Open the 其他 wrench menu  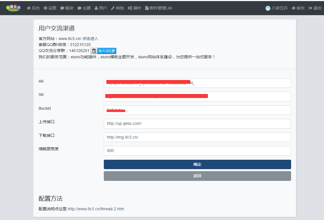tap(117, 8)
